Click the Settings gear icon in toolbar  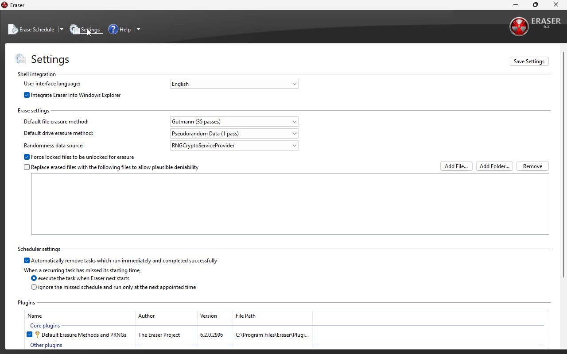(74, 30)
